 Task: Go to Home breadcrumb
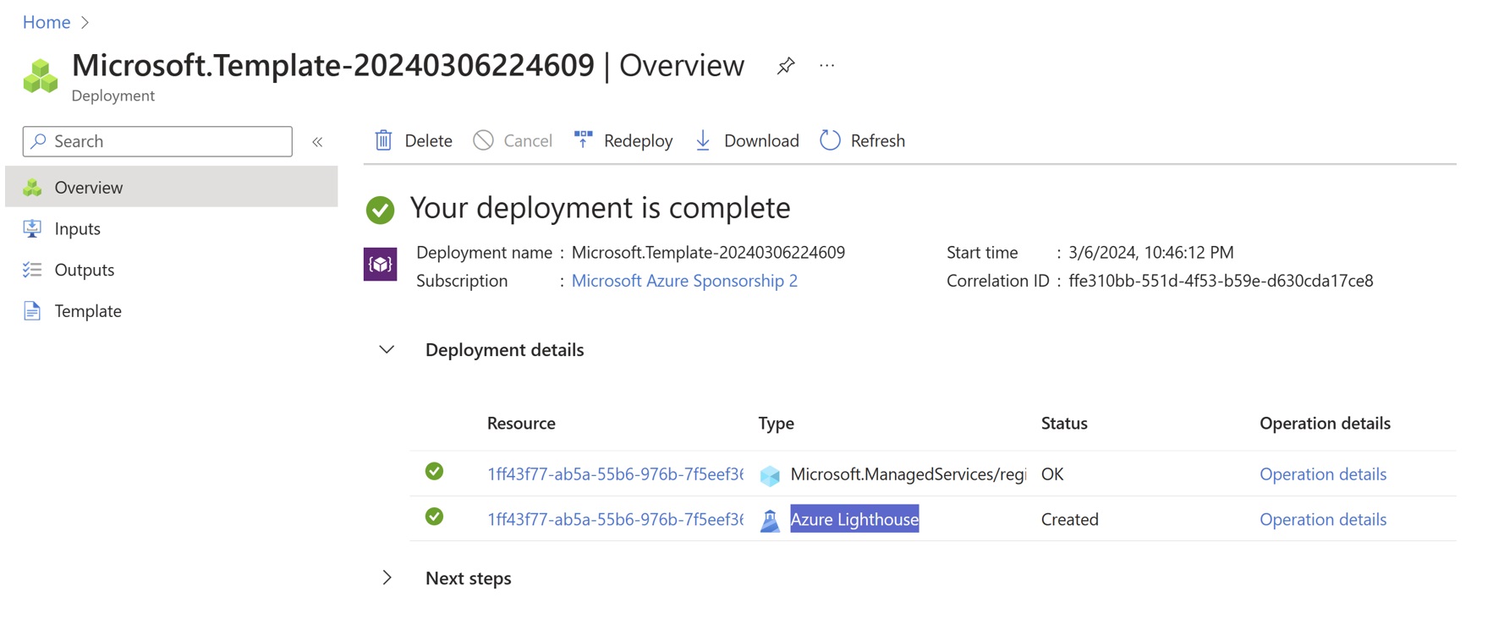point(47,22)
